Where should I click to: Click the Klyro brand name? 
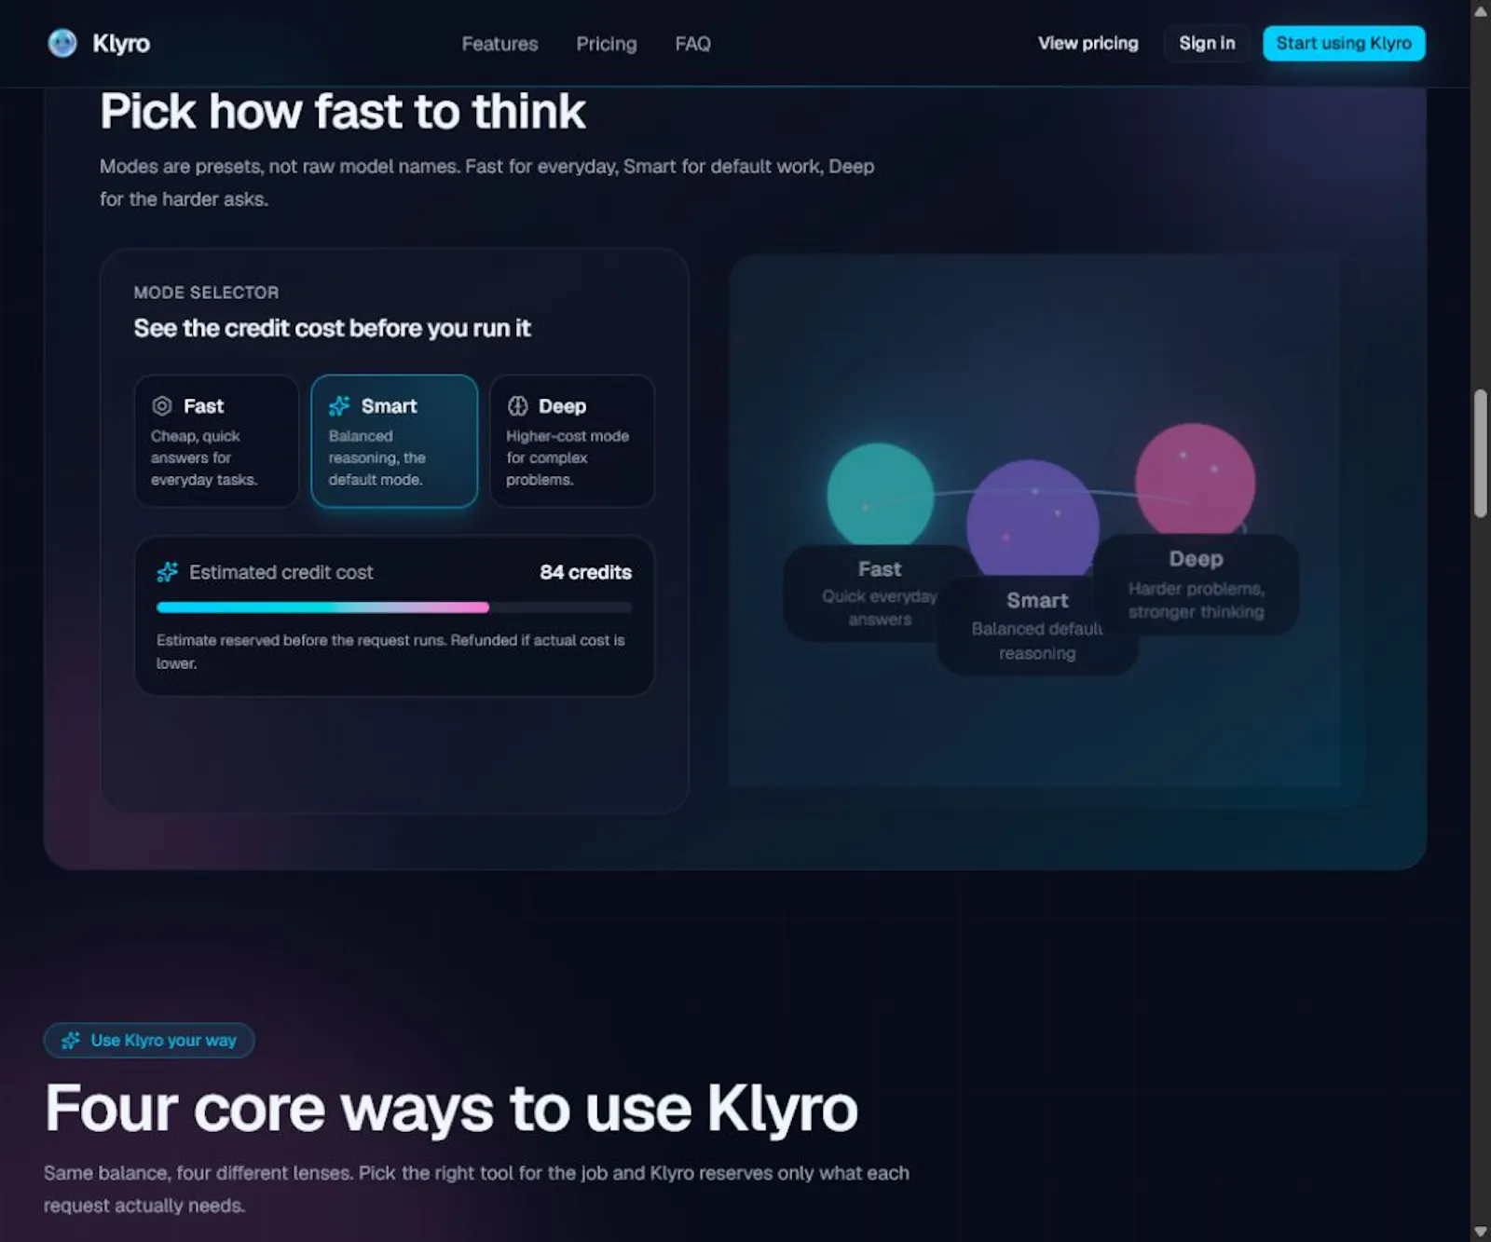pos(121,43)
